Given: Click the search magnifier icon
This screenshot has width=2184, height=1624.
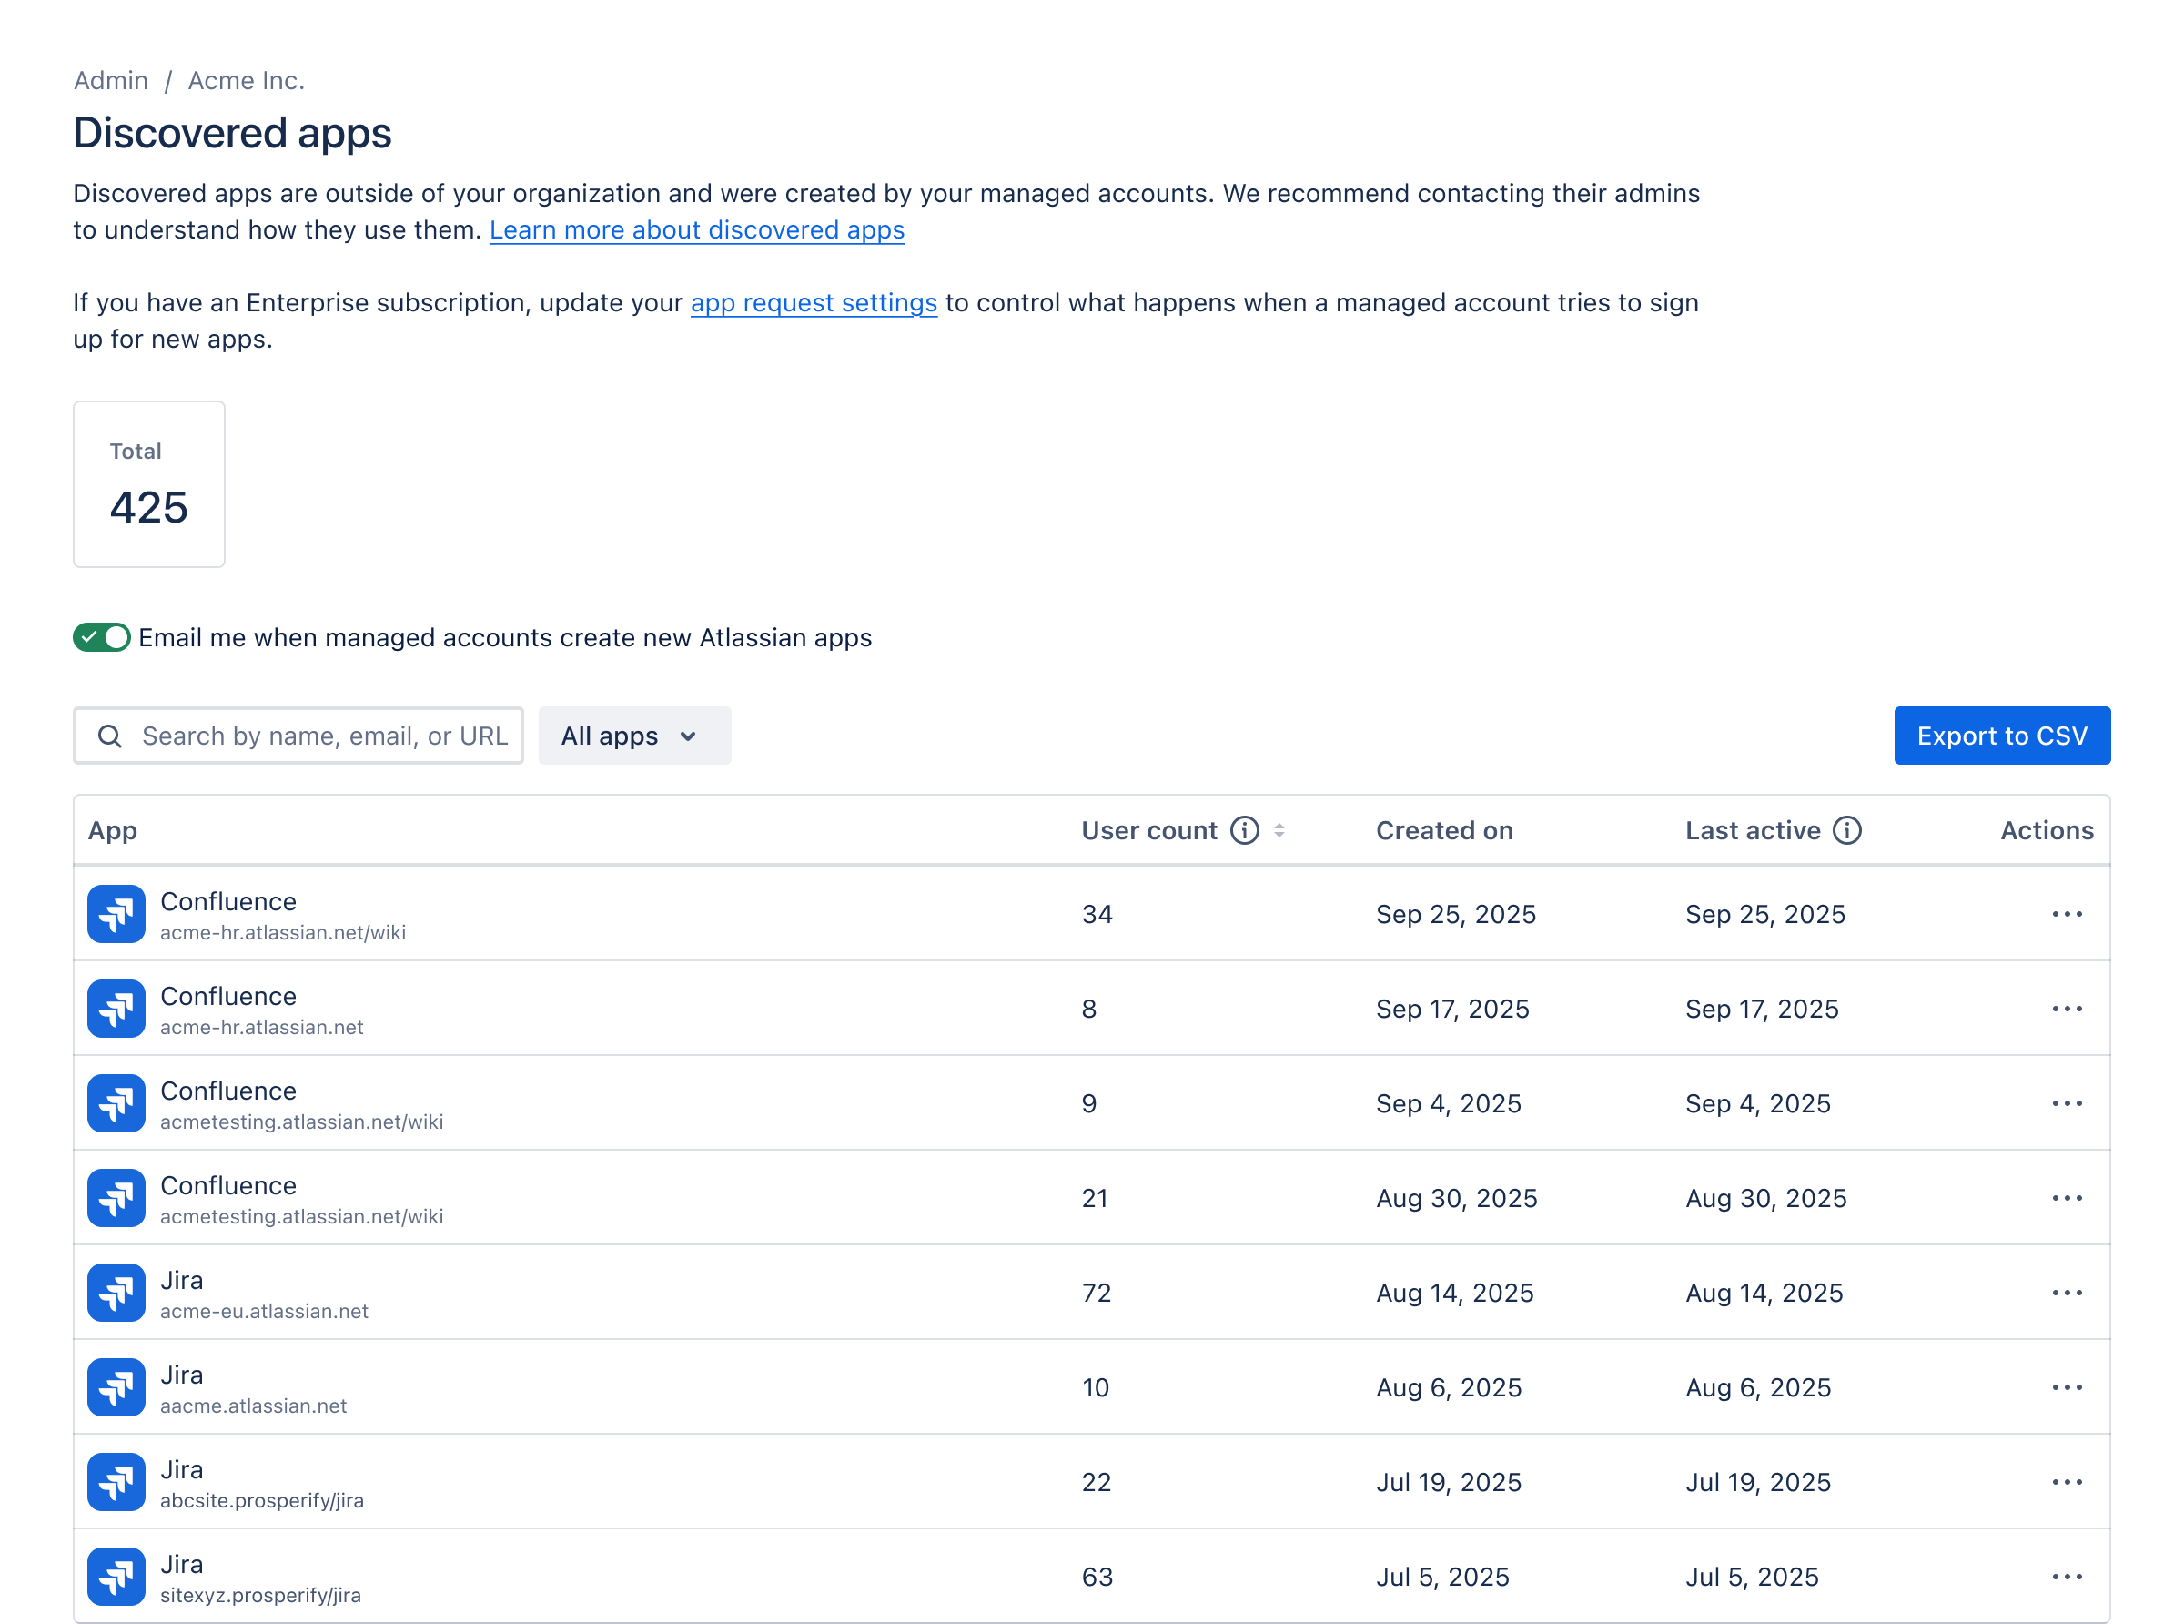Looking at the screenshot, I should click(x=110, y=736).
